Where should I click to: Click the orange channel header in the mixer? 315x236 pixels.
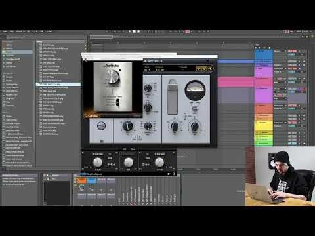pos(81,180)
